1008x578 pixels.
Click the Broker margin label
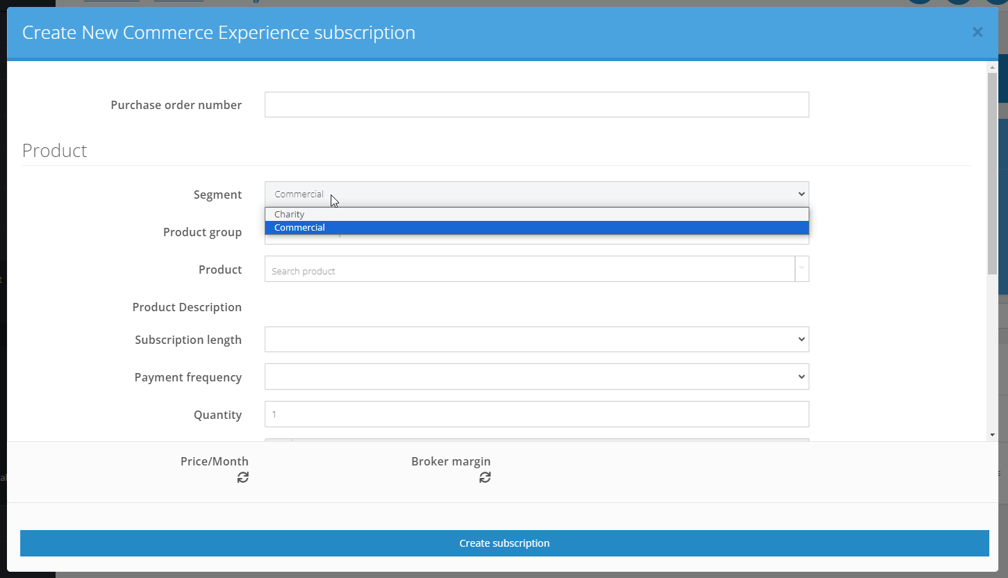pyautogui.click(x=451, y=461)
